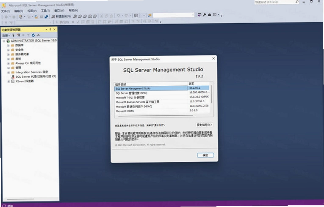
Task: Open the toolbar search combo box dropdown
Action: [x=193, y=15]
